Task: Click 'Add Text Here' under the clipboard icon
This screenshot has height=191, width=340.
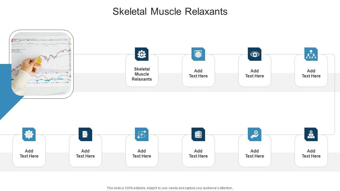Action: tap(198, 154)
